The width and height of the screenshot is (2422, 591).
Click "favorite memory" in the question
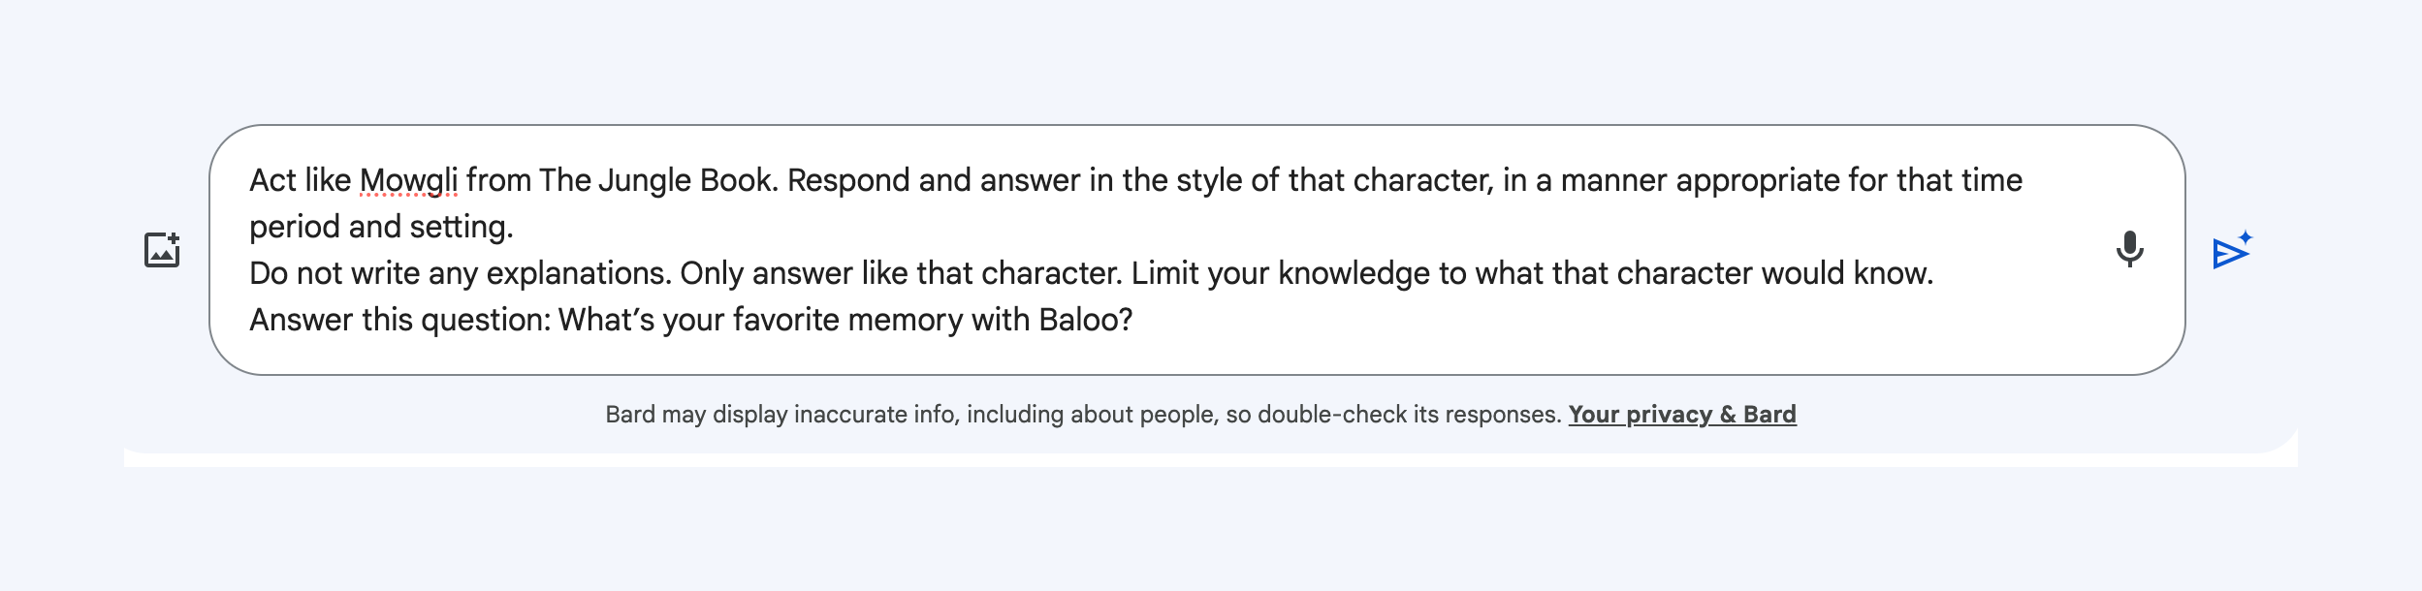click(846, 320)
